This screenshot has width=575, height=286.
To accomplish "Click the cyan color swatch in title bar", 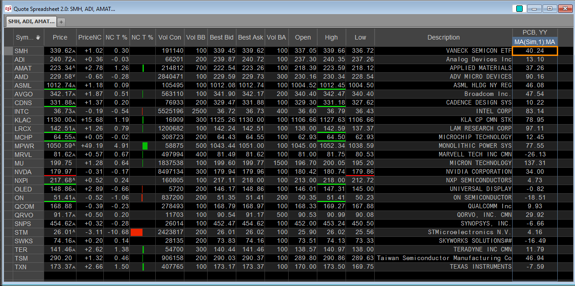I will [x=519, y=9].
